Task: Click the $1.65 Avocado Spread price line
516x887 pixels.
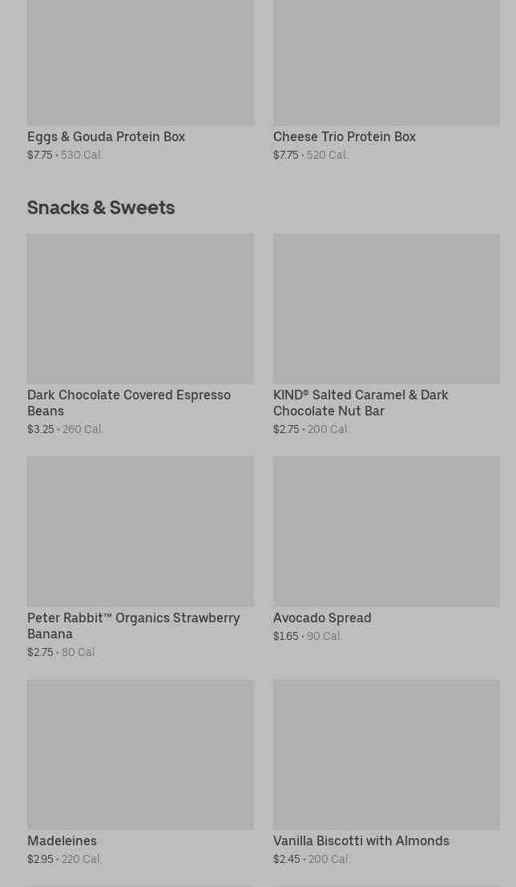Action: pos(308,637)
